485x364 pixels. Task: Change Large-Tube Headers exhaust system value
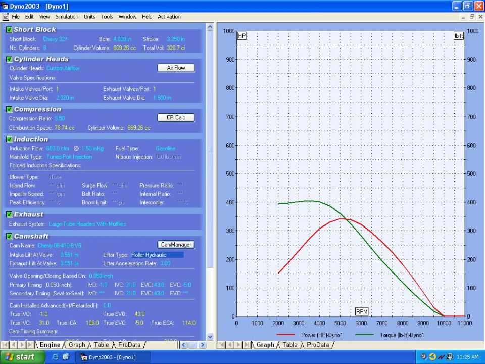[x=87, y=224]
